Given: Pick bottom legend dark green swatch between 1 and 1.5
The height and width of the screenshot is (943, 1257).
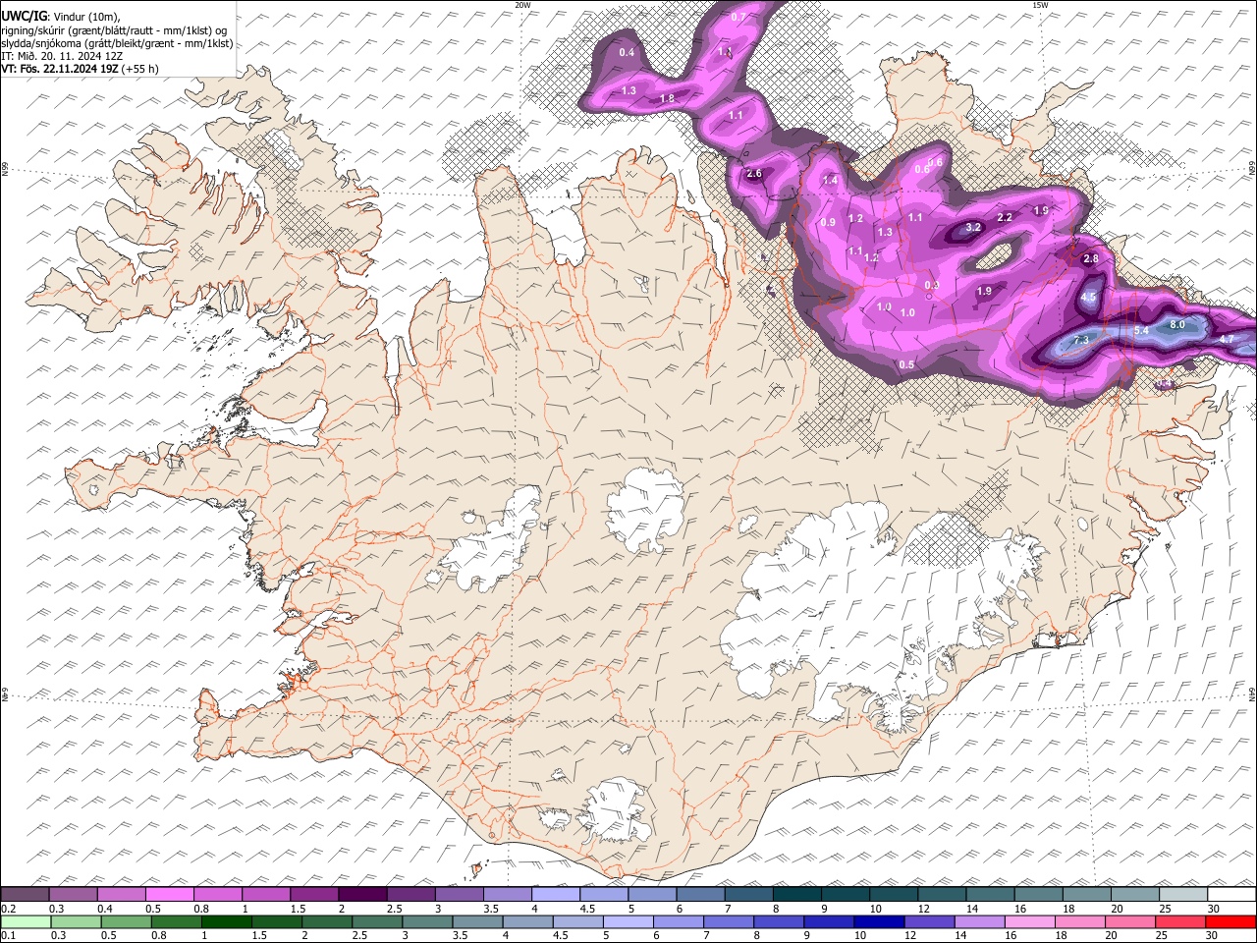Looking at the screenshot, I should [226, 921].
